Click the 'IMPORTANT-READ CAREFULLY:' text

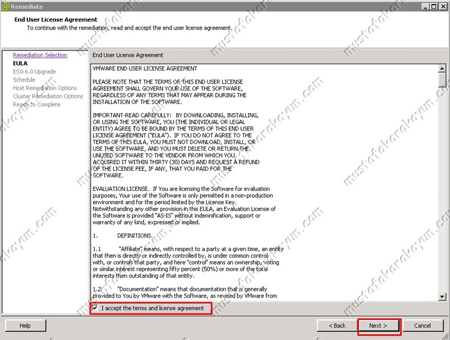[132, 115]
